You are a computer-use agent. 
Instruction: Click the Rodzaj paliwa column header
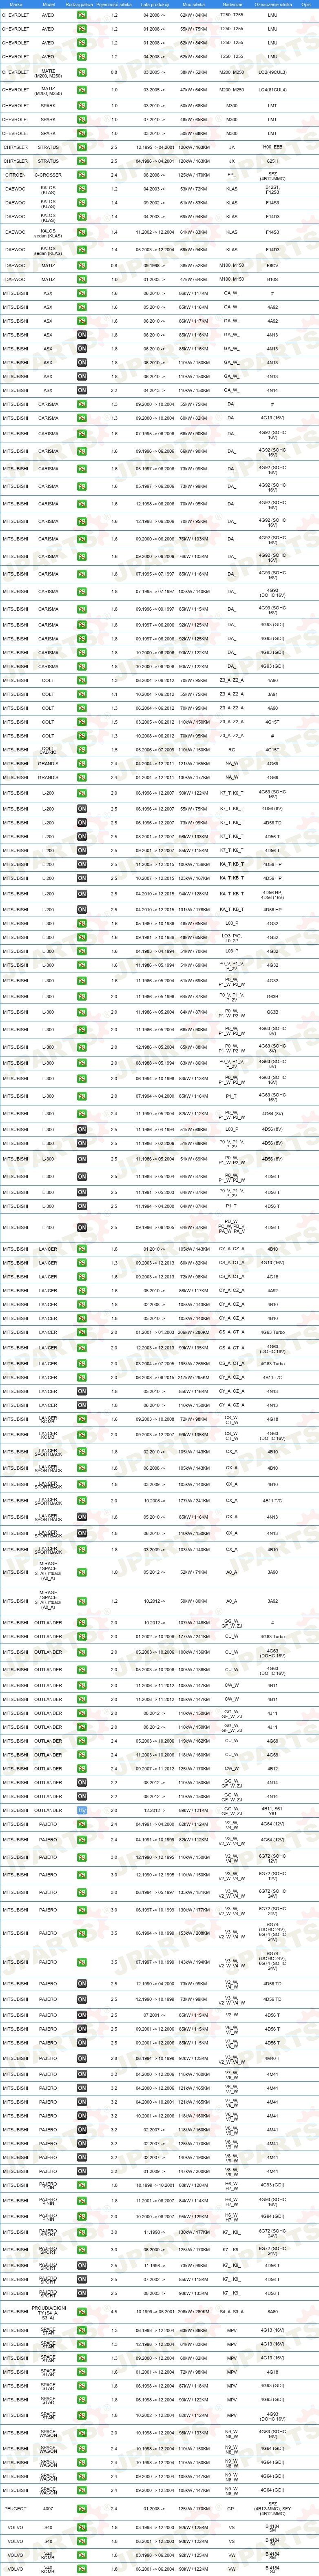click(x=80, y=5)
